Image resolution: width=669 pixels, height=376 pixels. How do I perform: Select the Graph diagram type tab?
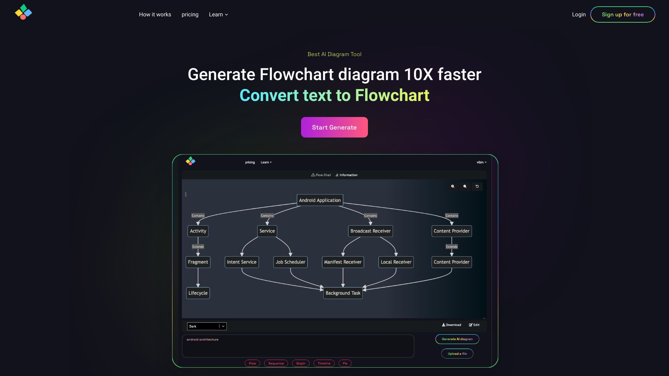point(300,363)
